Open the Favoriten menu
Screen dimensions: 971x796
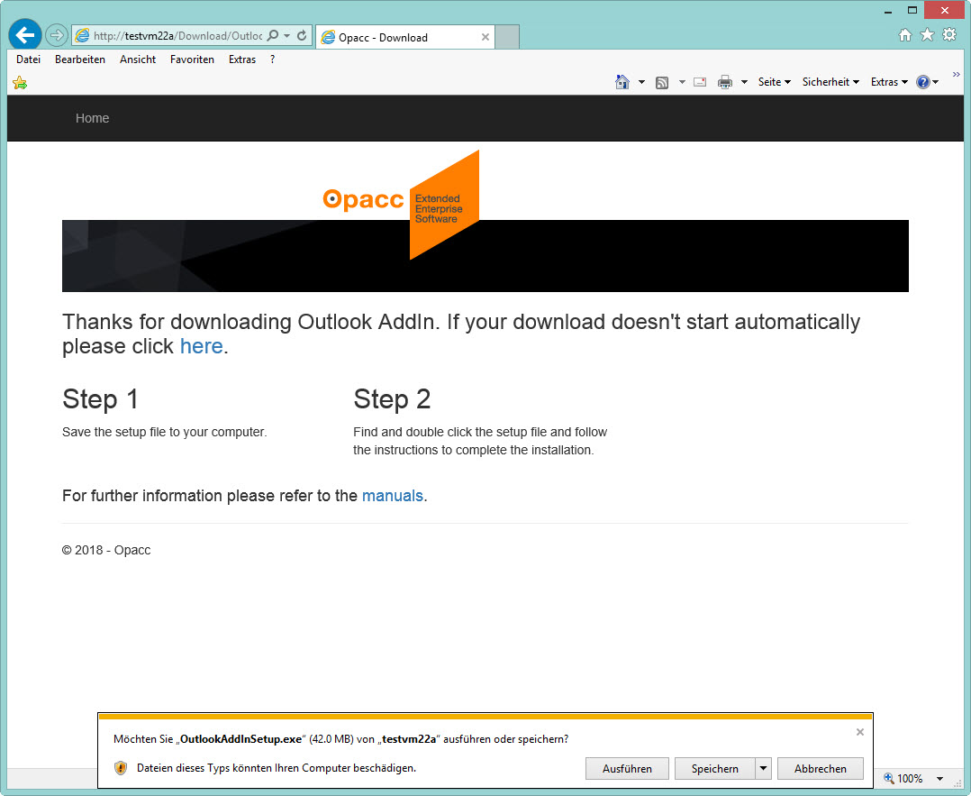192,59
